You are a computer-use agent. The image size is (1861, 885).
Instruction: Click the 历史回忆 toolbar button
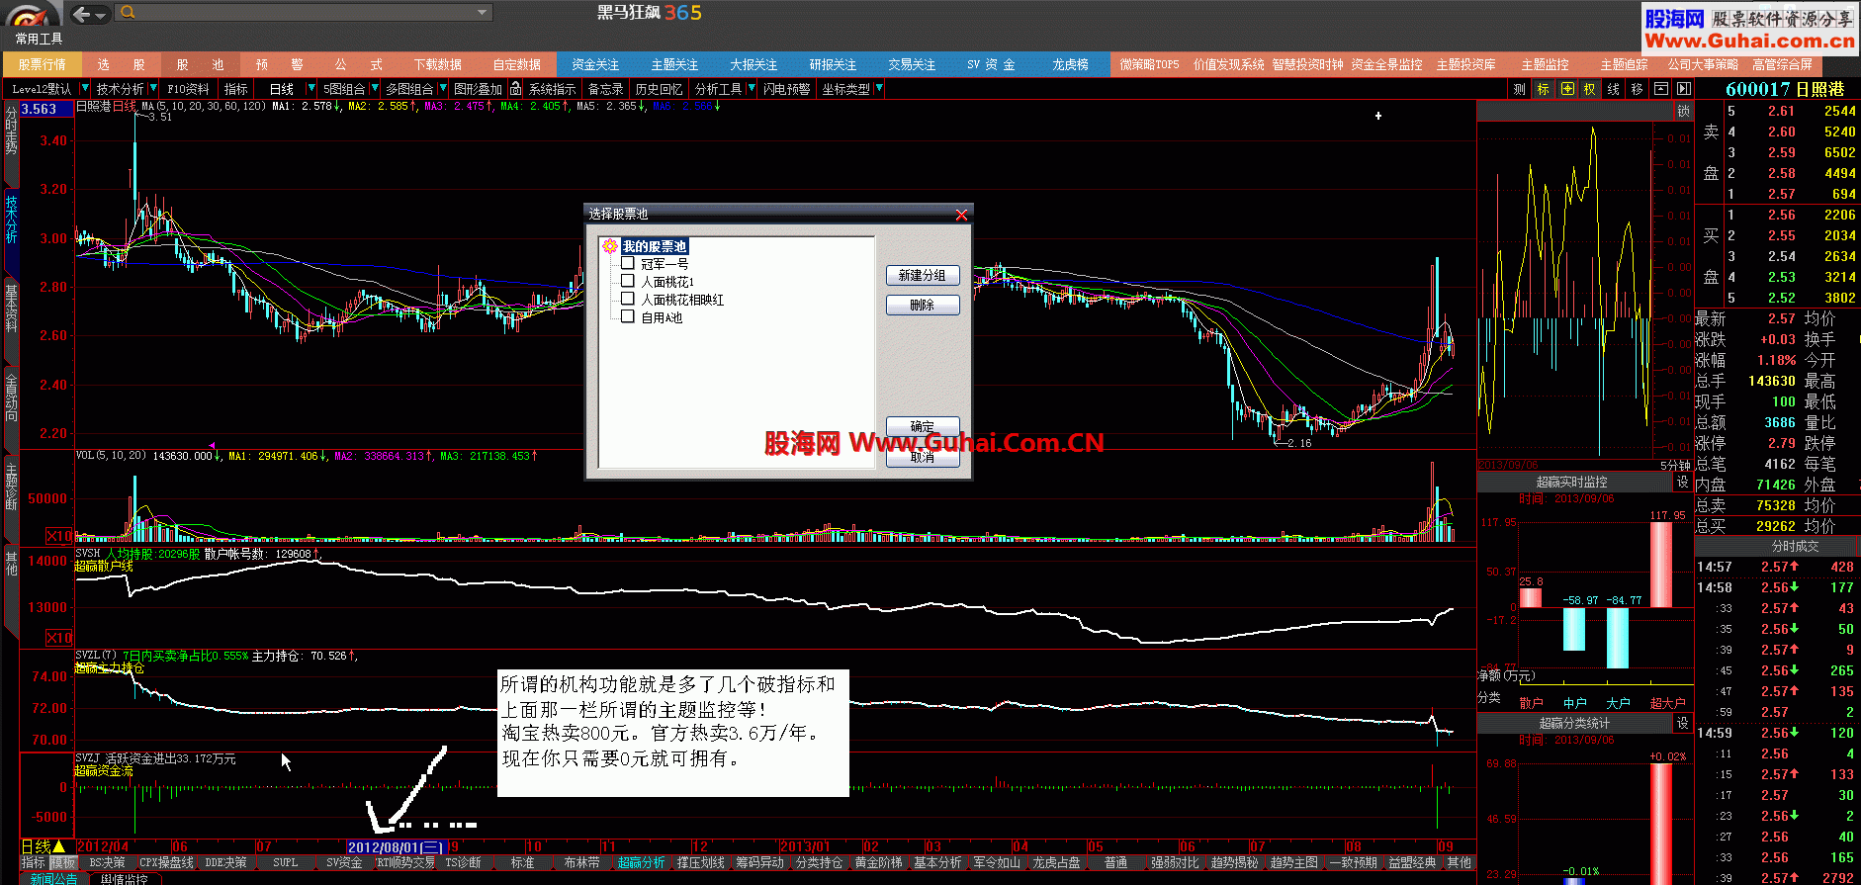click(659, 89)
